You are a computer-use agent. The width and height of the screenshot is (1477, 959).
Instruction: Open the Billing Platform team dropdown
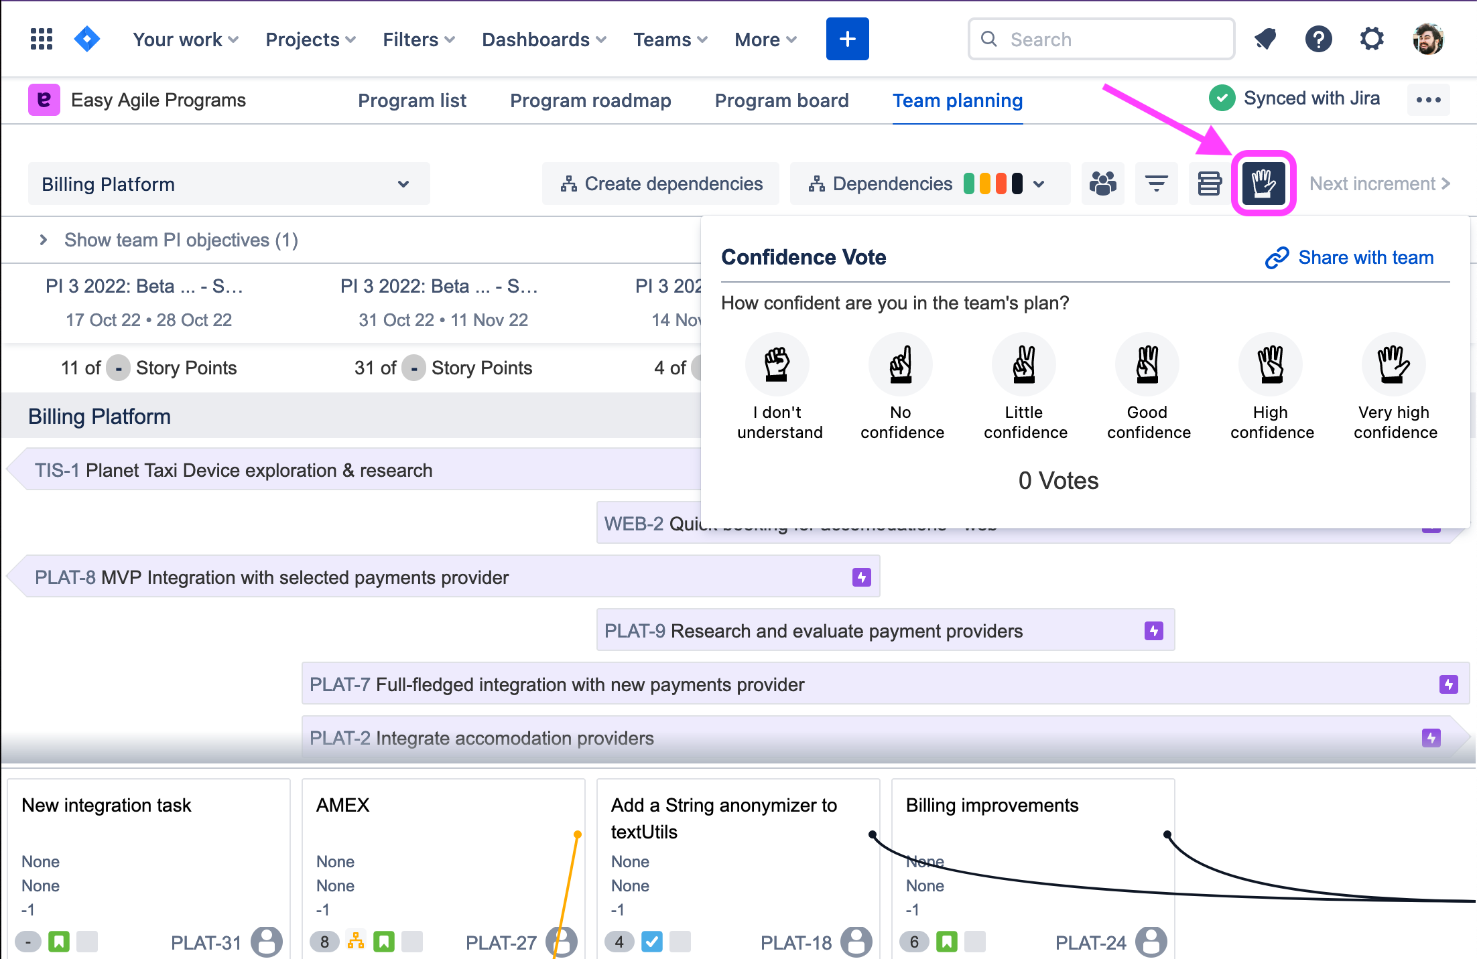(229, 184)
